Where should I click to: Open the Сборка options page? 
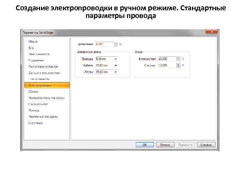(x=33, y=92)
